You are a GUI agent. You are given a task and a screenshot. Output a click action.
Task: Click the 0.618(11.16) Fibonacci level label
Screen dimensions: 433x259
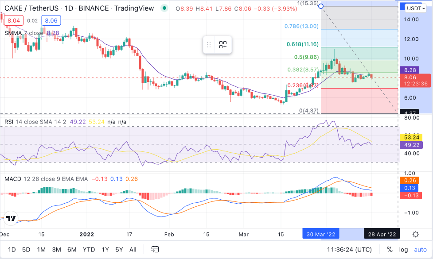(303, 44)
